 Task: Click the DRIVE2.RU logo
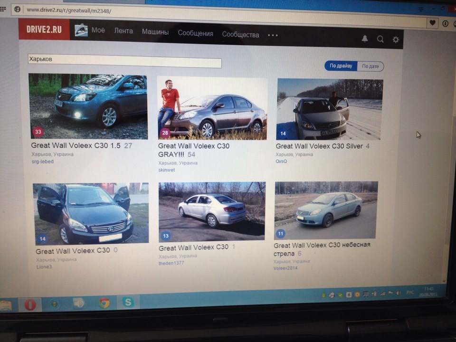(44, 29)
